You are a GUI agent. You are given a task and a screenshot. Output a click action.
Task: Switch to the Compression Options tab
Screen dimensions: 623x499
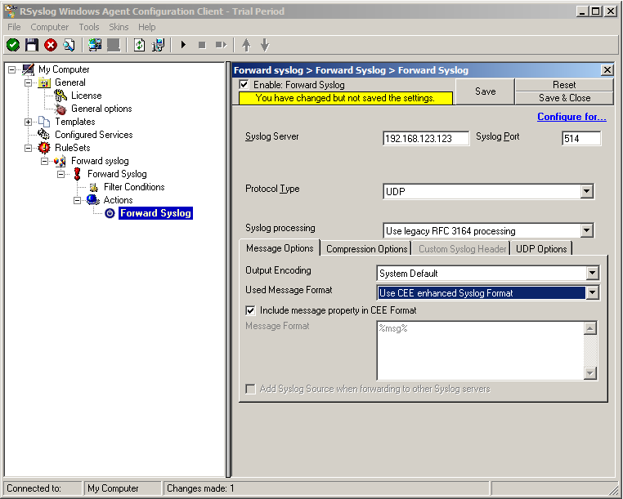[367, 249]
